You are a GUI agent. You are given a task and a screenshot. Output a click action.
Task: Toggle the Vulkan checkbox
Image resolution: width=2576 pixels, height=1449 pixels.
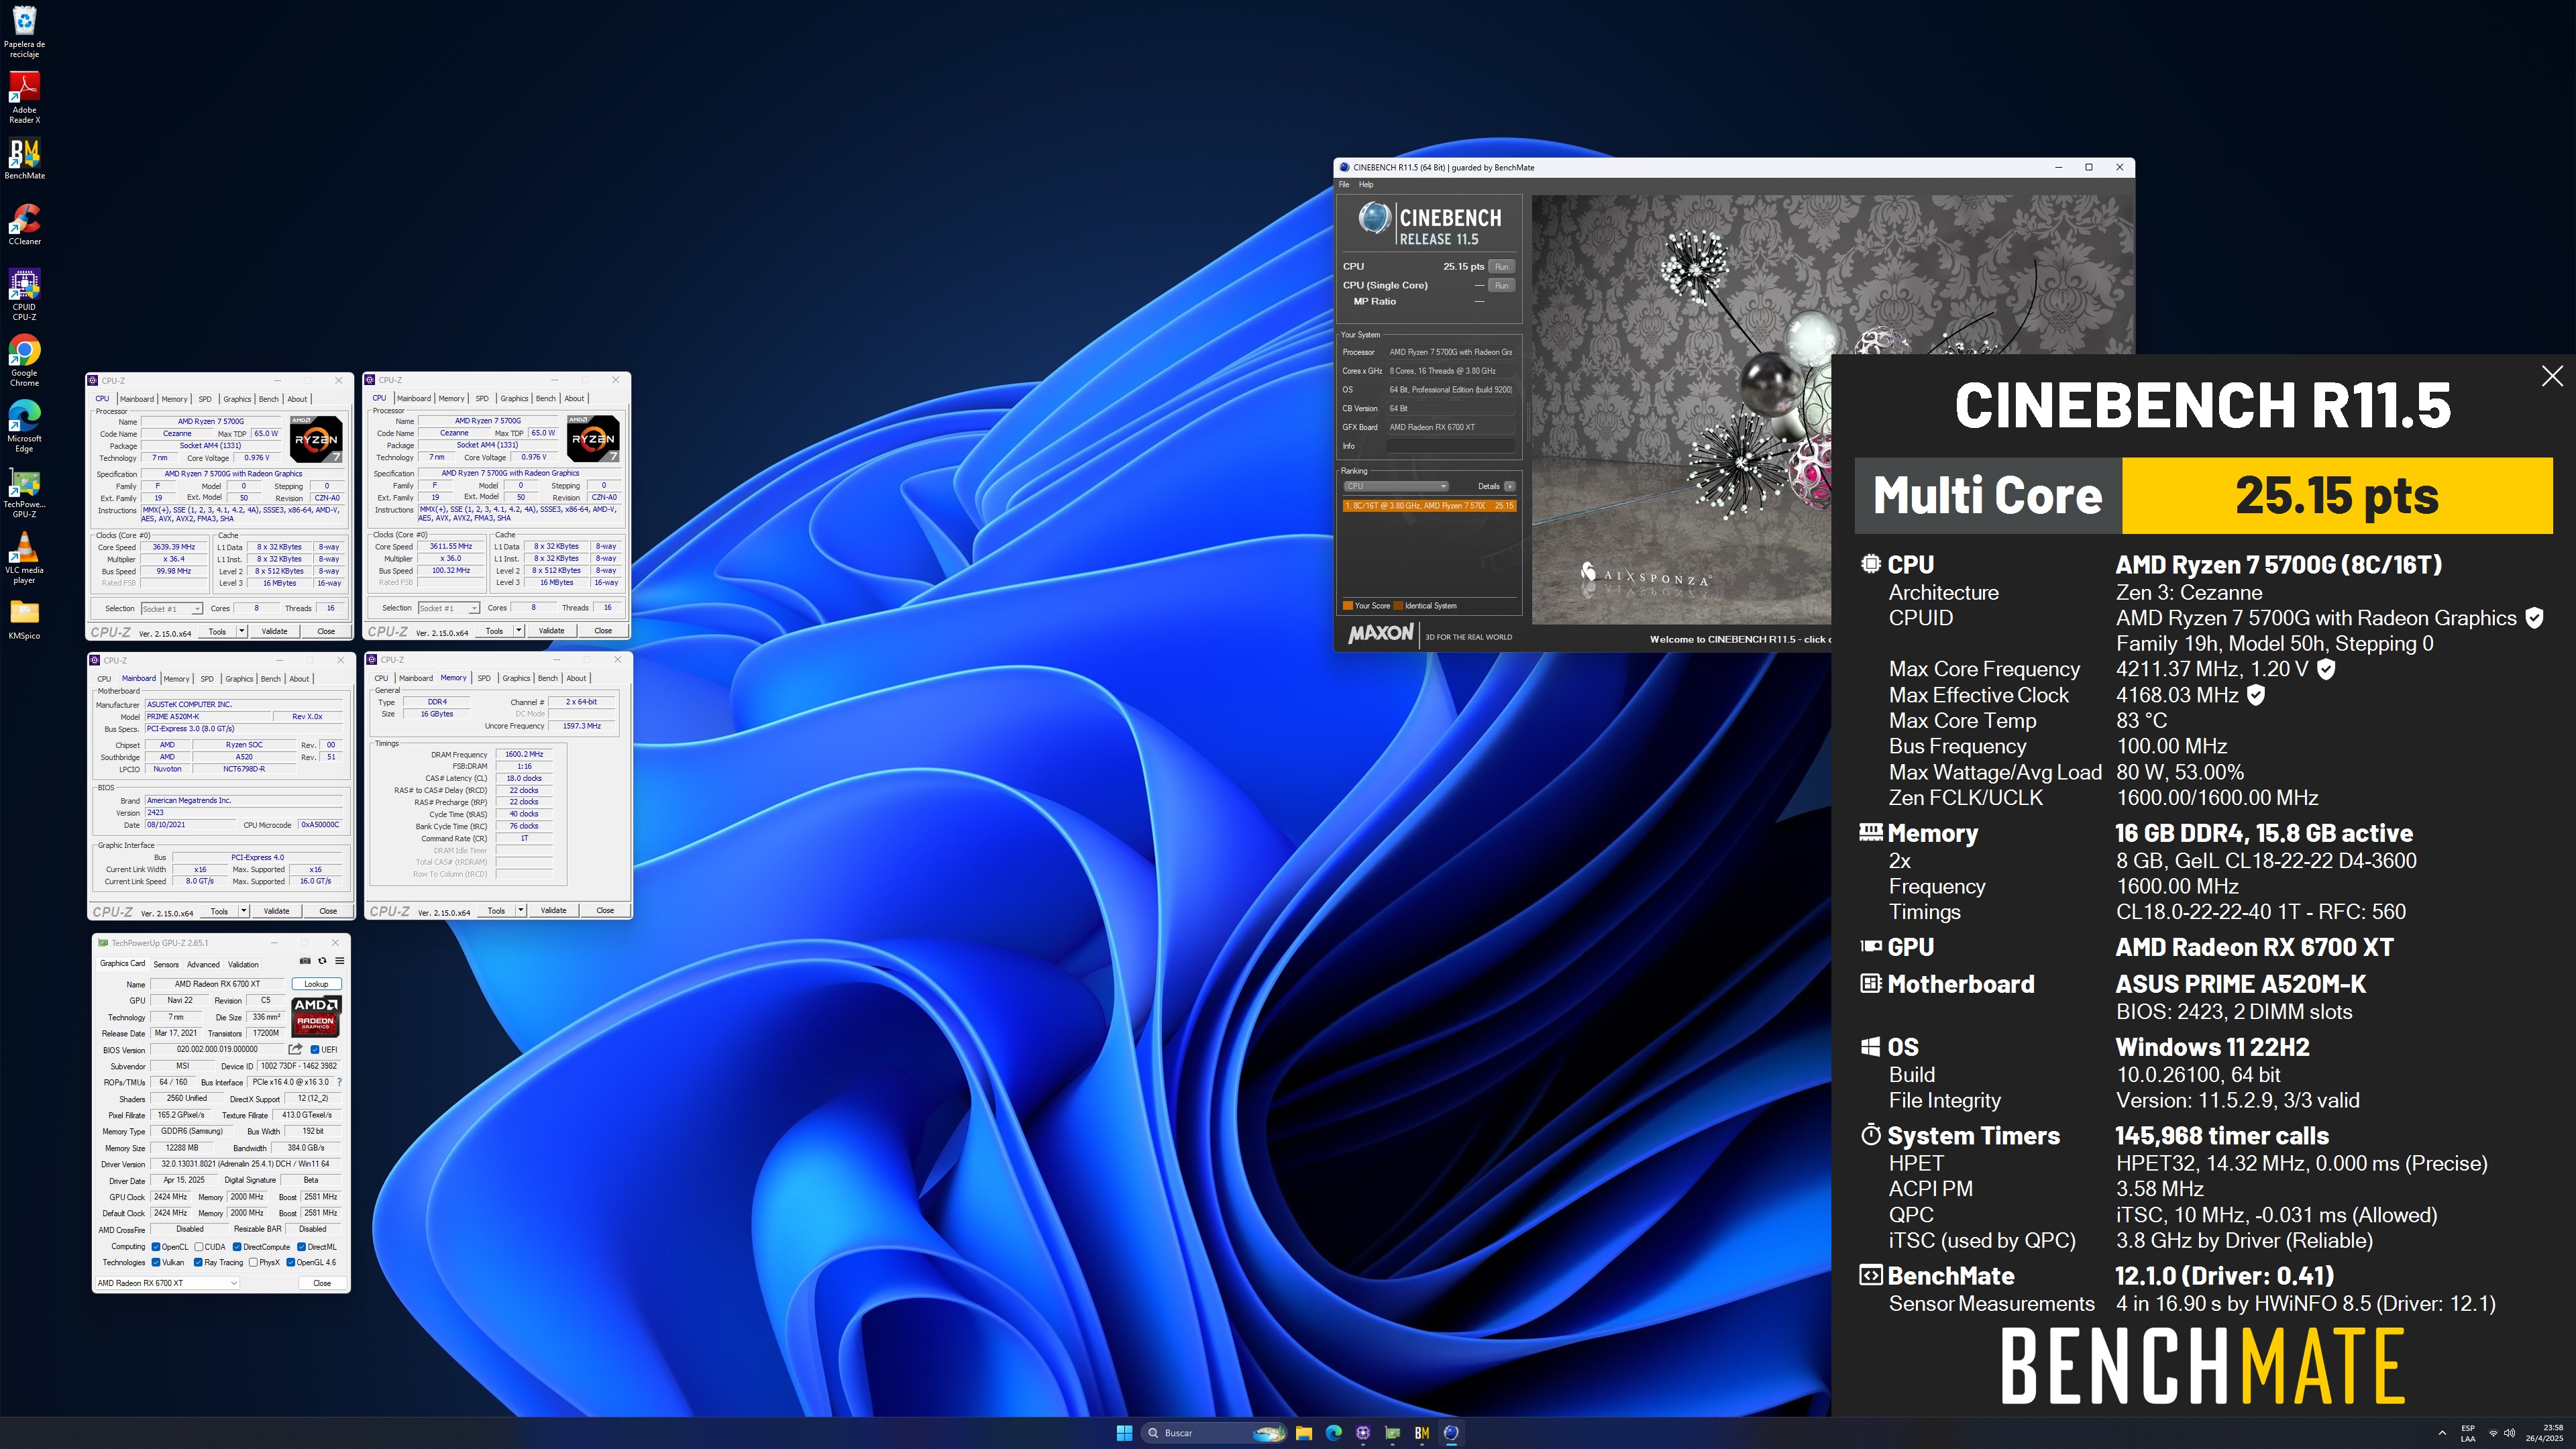(x=156, y=1262)
